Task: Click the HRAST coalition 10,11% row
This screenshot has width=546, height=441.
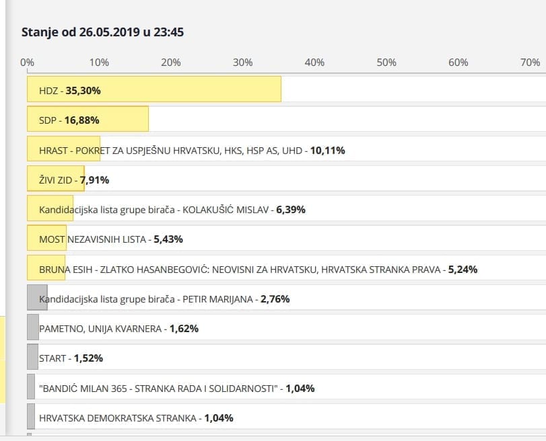Action: coord(192,150)
